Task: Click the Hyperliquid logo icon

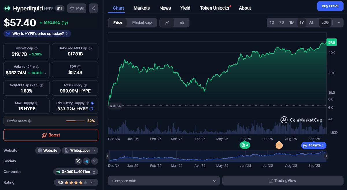Action: point(7,8)
